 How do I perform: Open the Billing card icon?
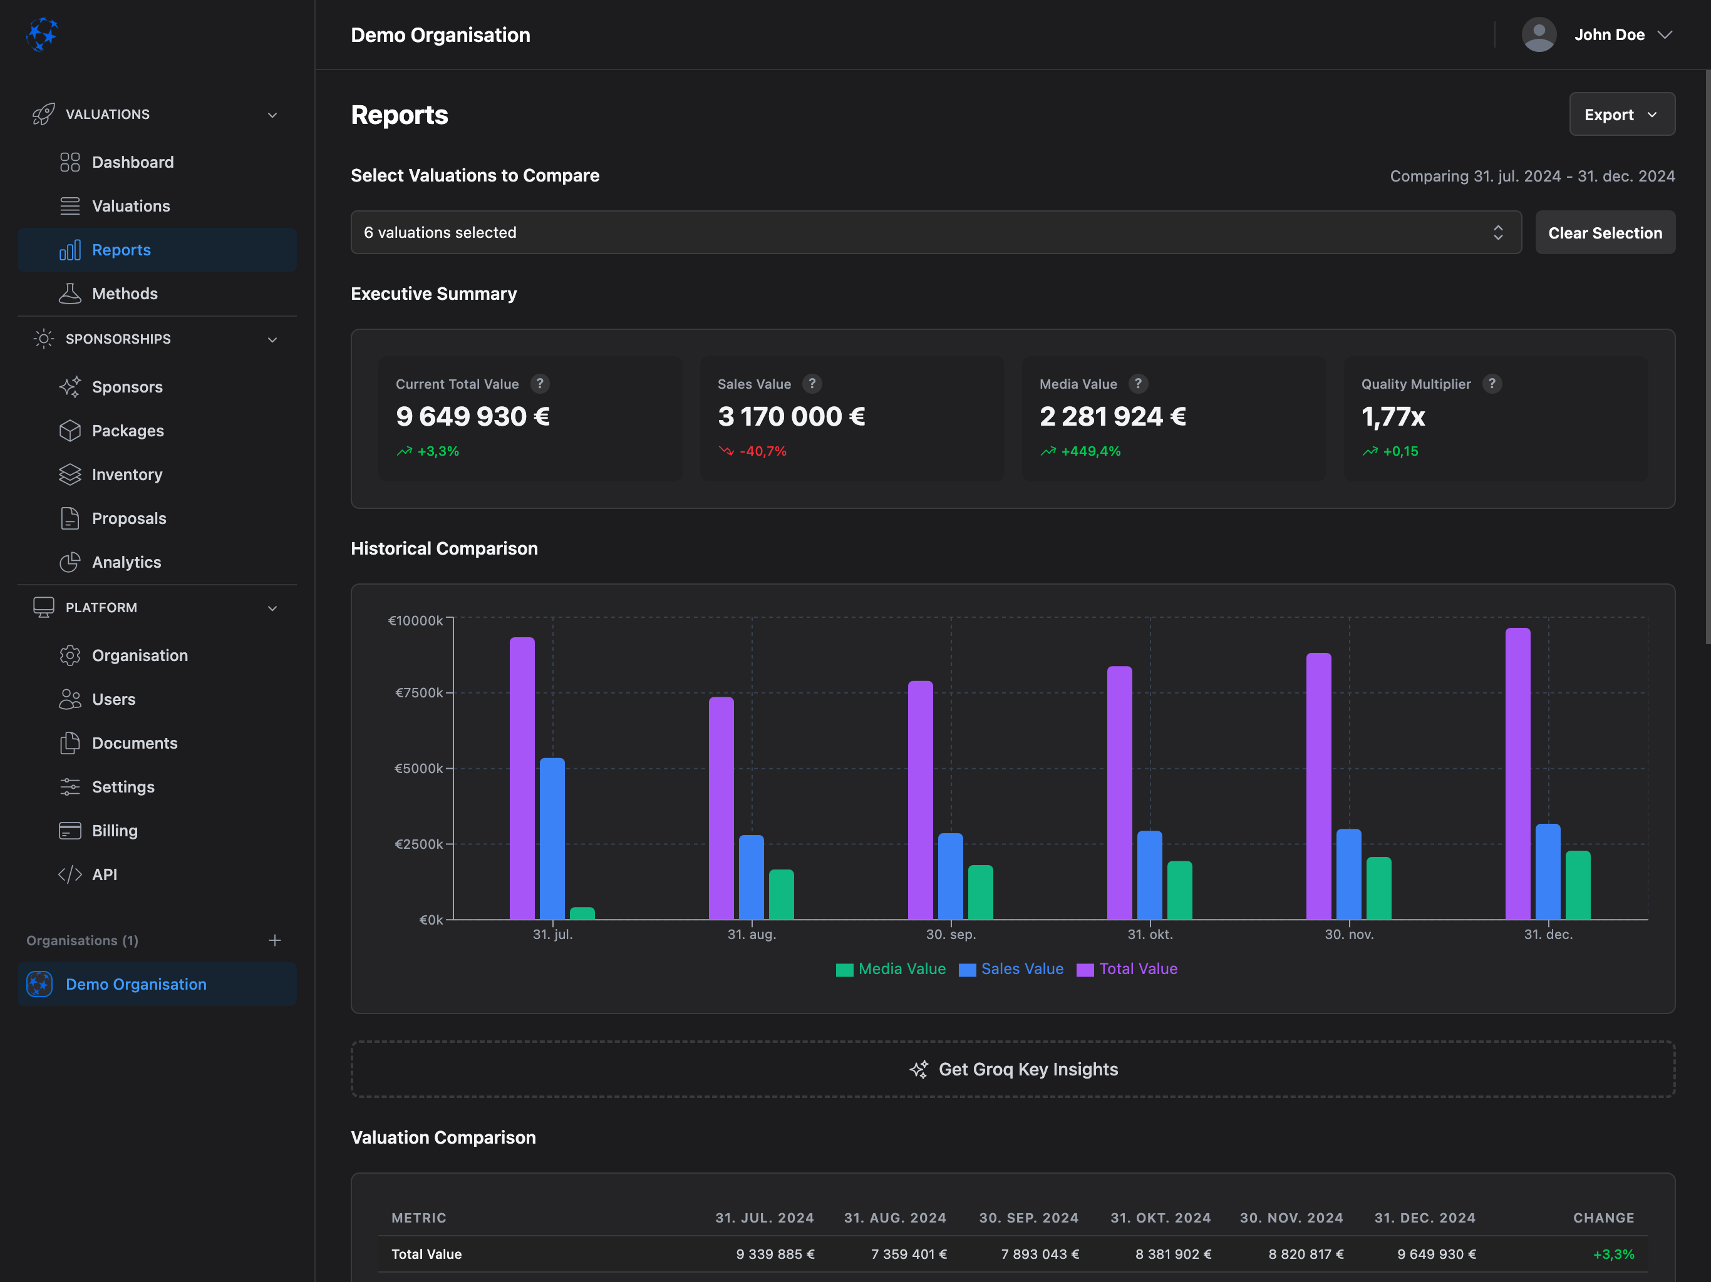pos(70,831)
